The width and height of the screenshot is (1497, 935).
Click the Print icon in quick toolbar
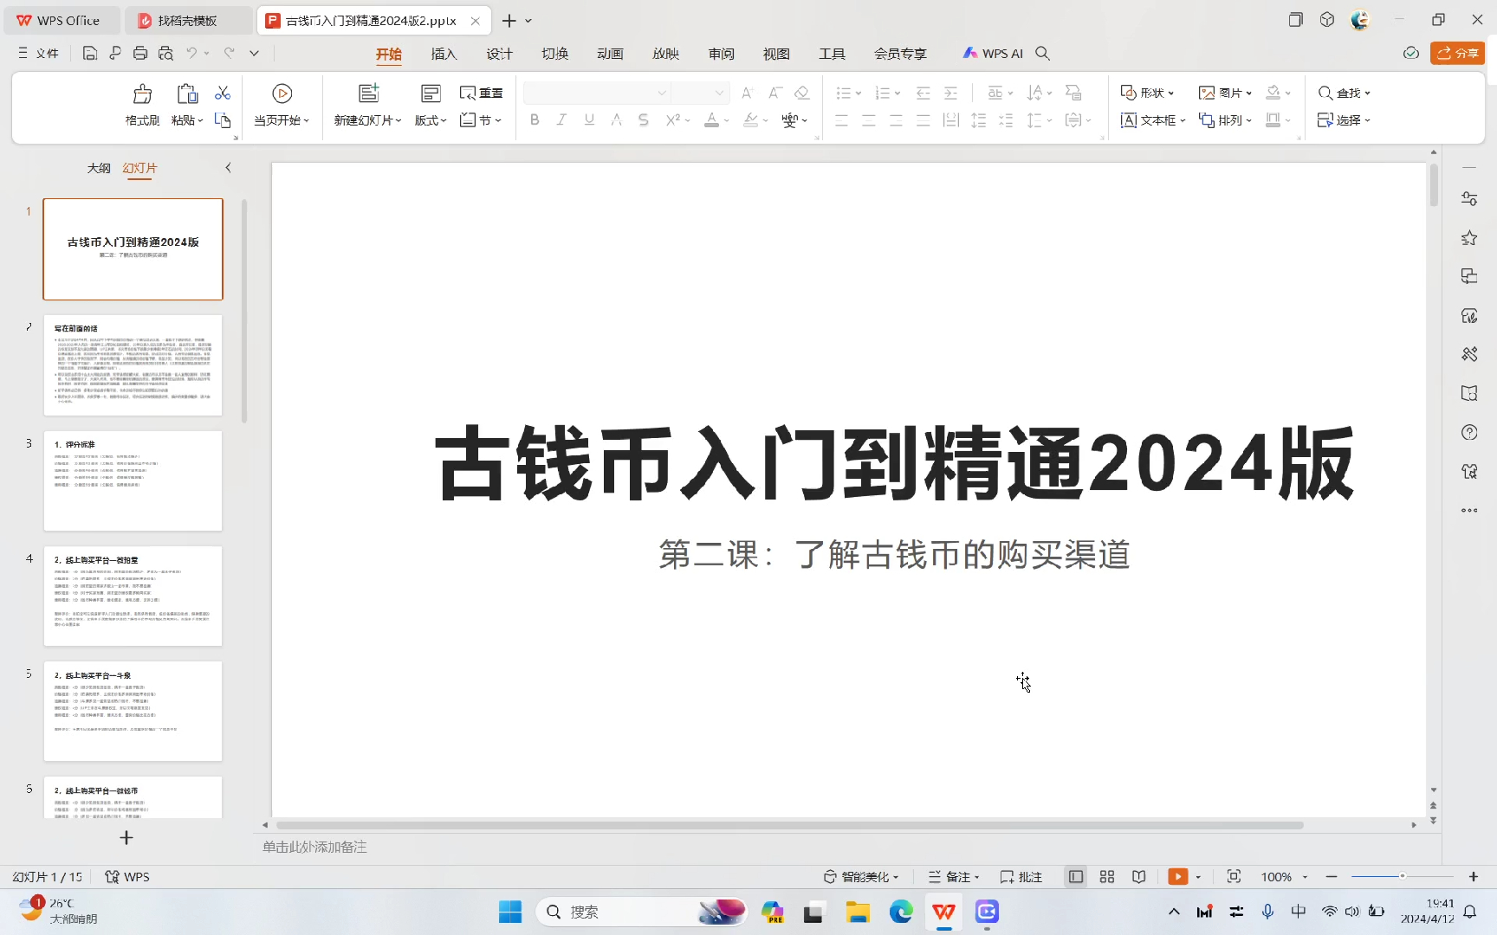pos(140,53)
